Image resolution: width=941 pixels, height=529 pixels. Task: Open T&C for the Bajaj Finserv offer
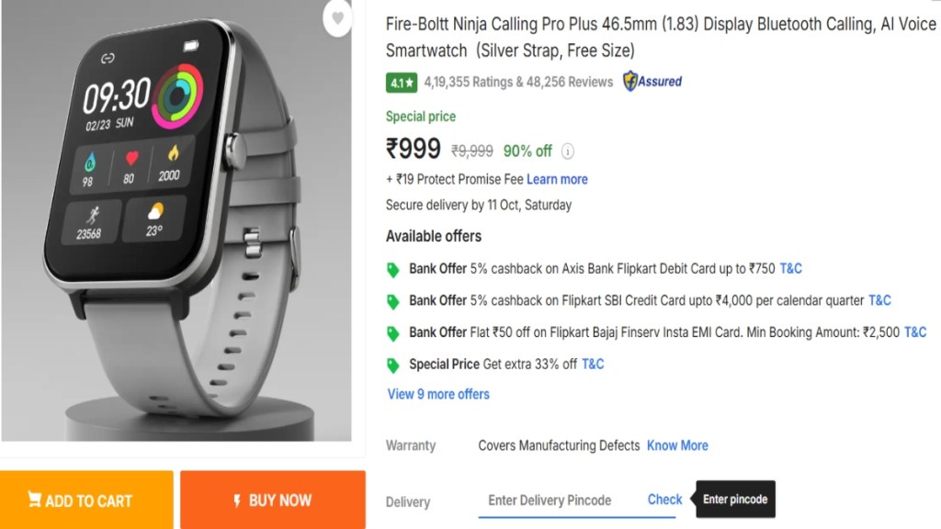coord(915,332)
